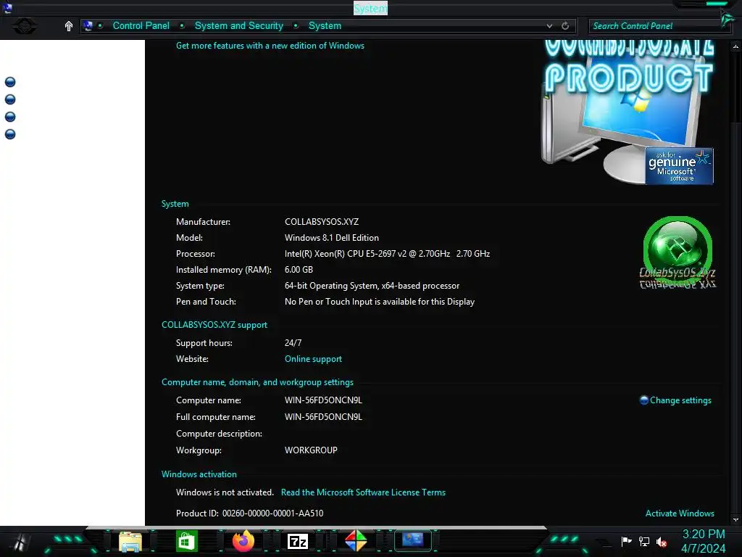Open network status icon in tray
Image resolution: width=742 pixels, height=557 pixels.
(644, 541)
